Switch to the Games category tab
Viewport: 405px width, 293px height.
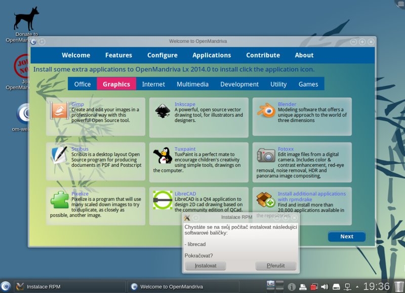click(x=308, y=84)
